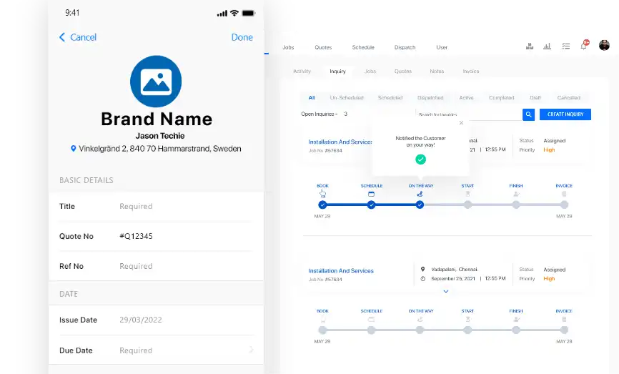
Task: Click the Schedule calendar icon in active timeline
Action: tap(371, 194)
